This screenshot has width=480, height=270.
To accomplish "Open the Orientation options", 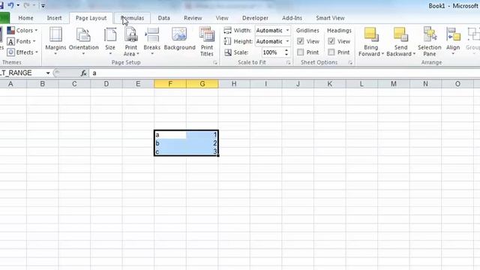I will click(x=83, y=41).
